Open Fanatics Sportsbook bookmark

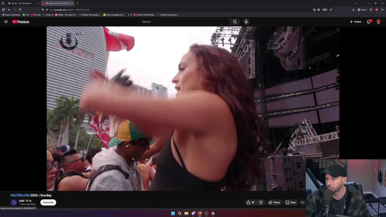[168, 15]
